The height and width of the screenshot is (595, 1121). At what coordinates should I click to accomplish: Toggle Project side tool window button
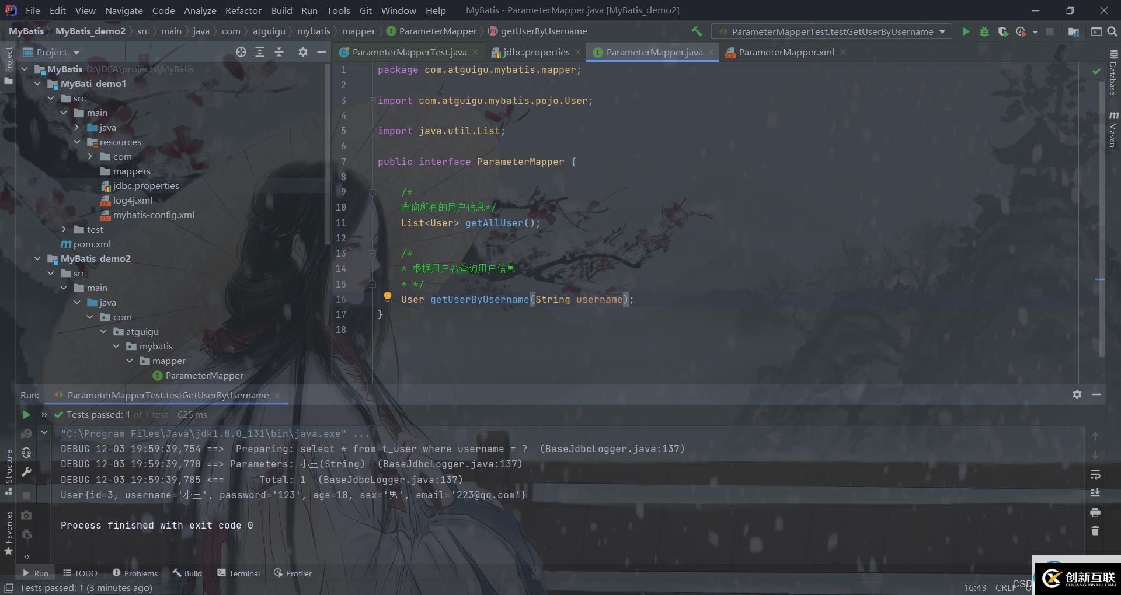tap(9, 65)
